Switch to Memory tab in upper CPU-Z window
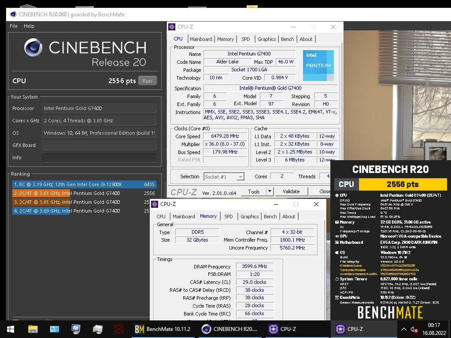This screenshot has height=338, width=451. point(225,39)
